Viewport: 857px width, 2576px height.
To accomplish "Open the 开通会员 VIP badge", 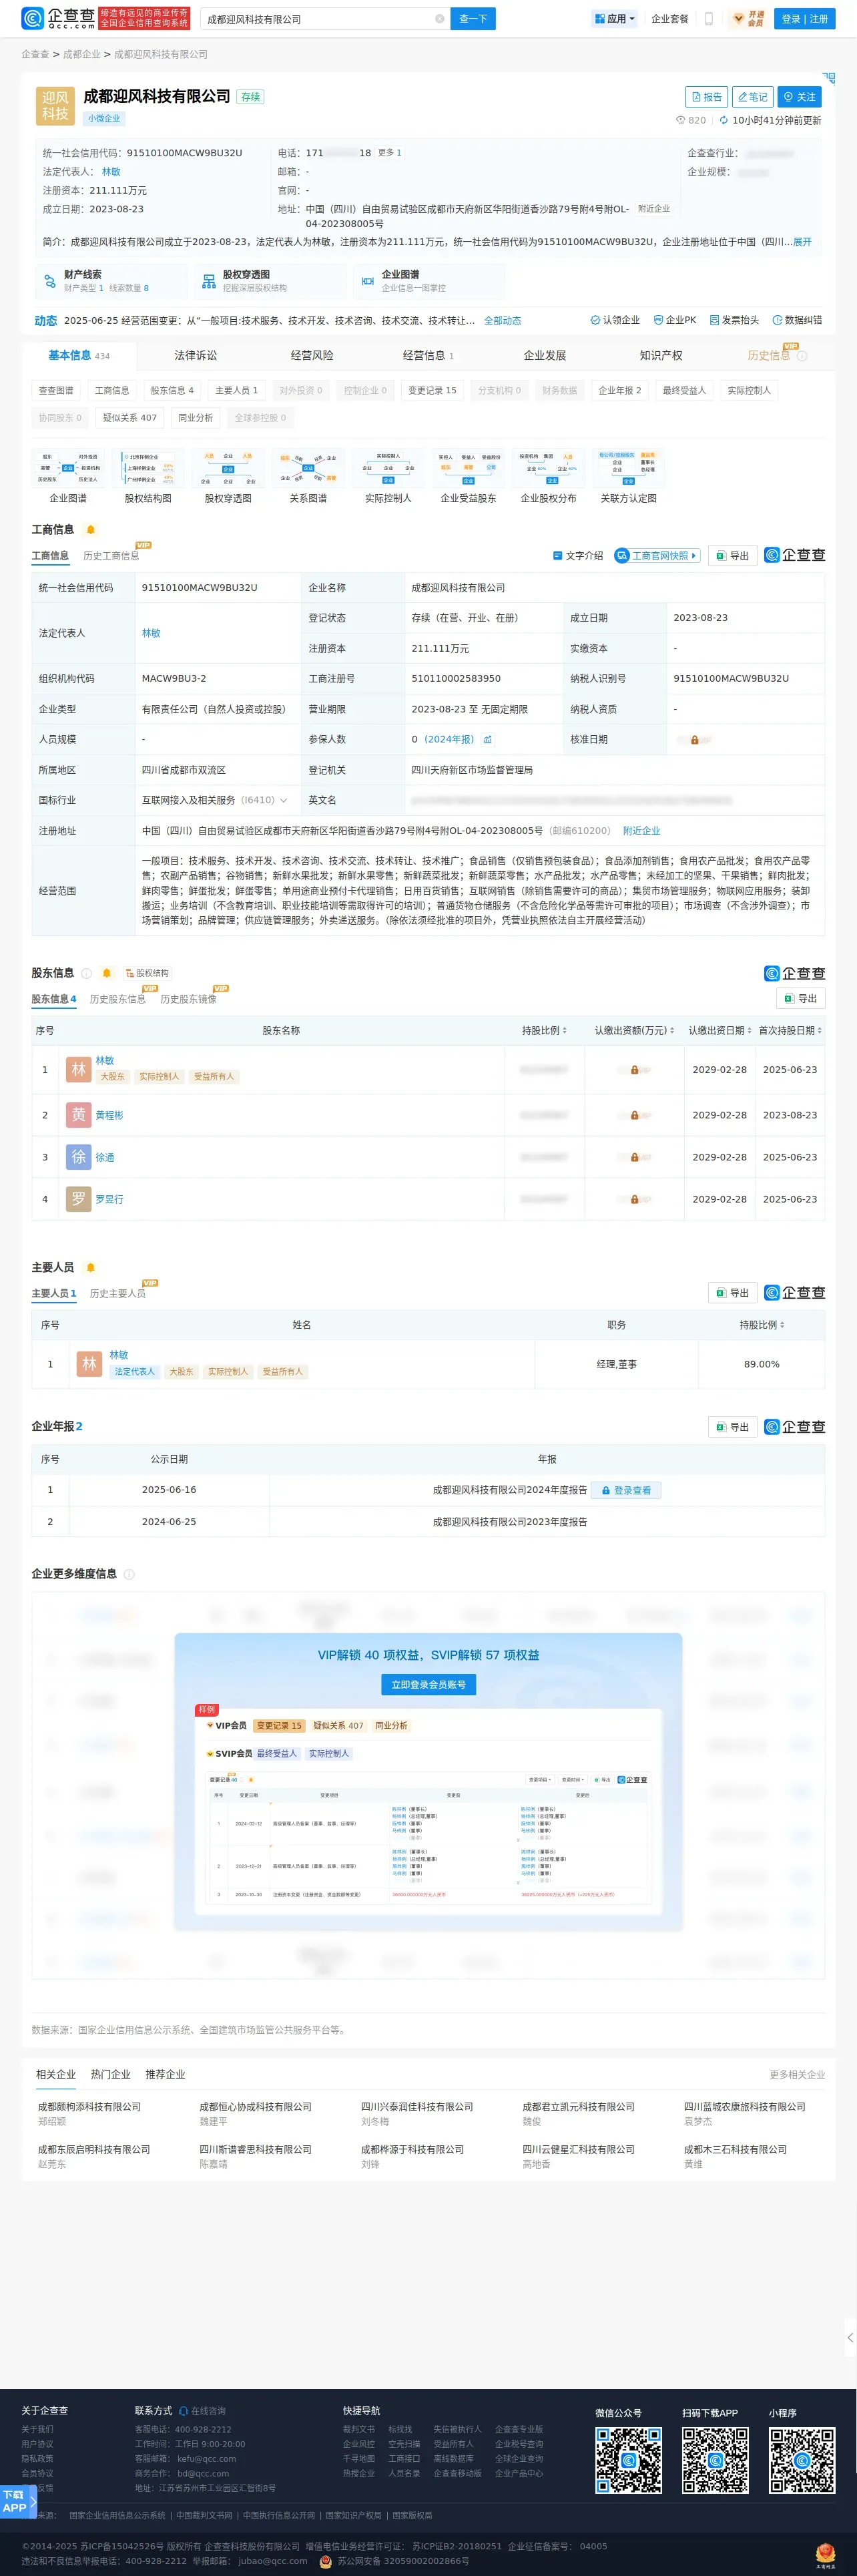I will point(749,19).
